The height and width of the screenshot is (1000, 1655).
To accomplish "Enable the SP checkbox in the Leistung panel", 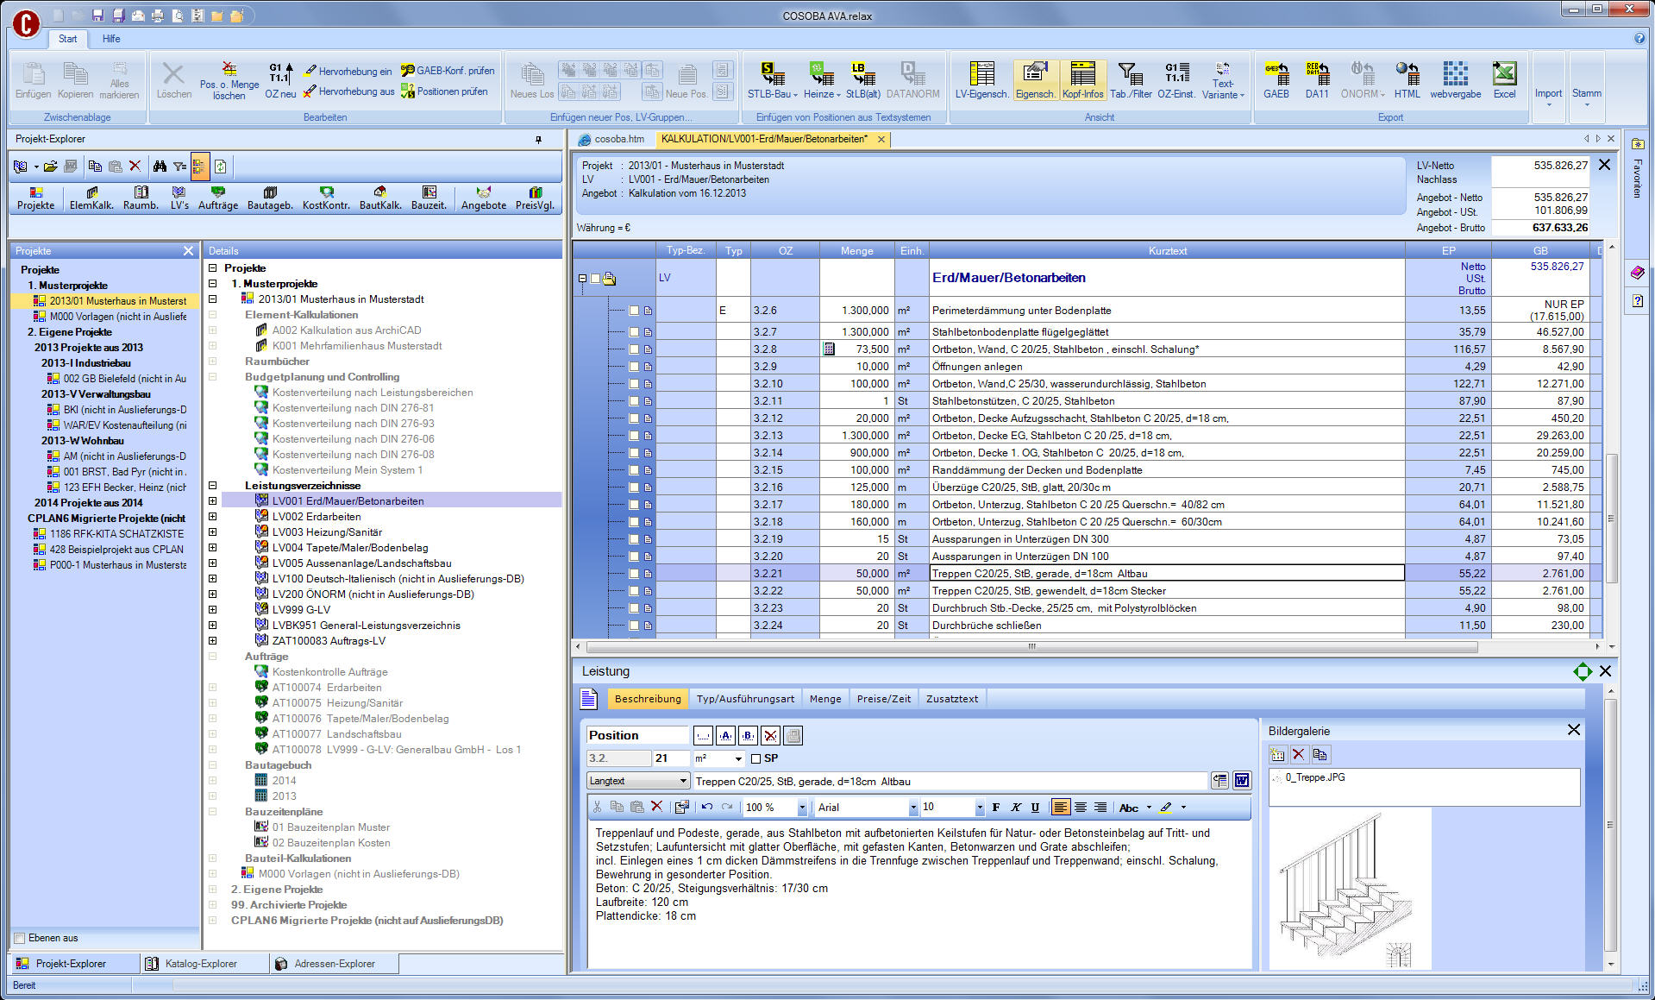I will [x=755, y=758].
